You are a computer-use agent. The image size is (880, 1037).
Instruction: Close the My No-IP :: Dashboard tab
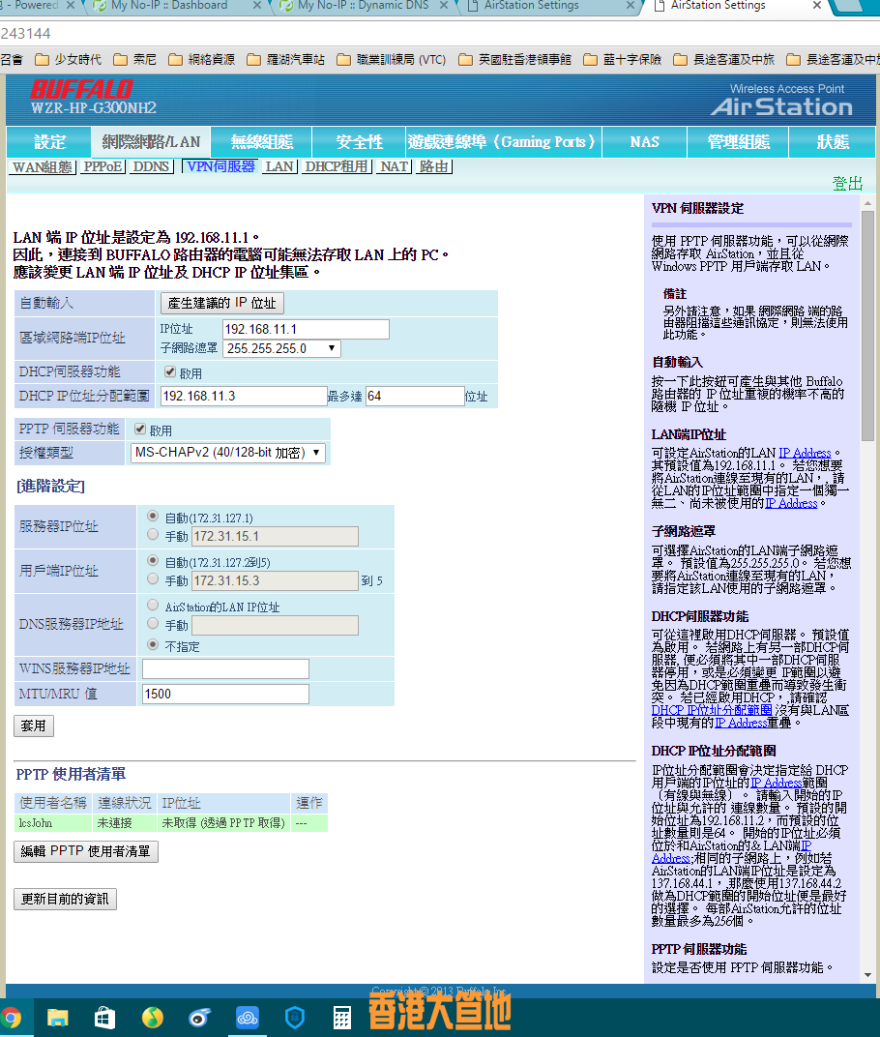tap(257, 5)
